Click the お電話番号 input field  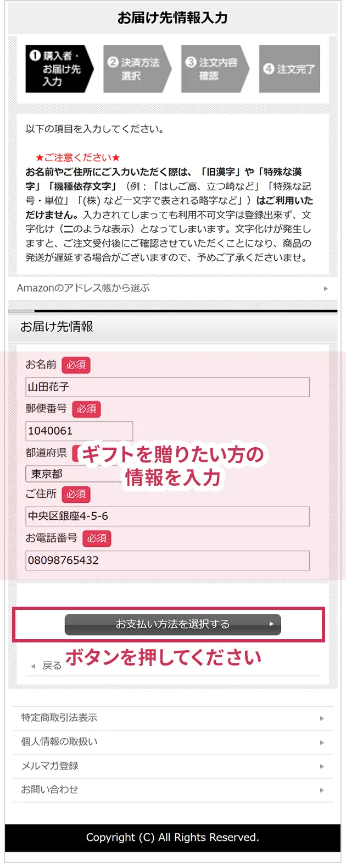click(168, 560)
